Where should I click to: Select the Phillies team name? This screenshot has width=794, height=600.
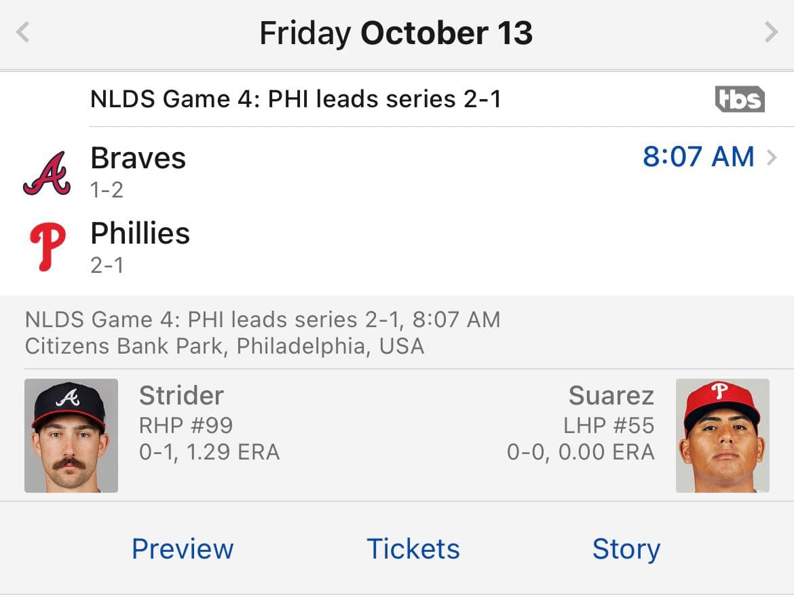[x=140, y=233]
